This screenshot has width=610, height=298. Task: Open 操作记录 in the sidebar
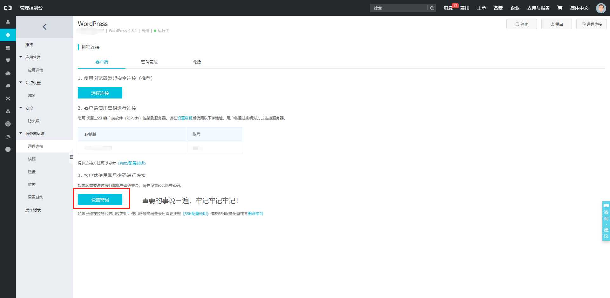(x=33, y=210)
